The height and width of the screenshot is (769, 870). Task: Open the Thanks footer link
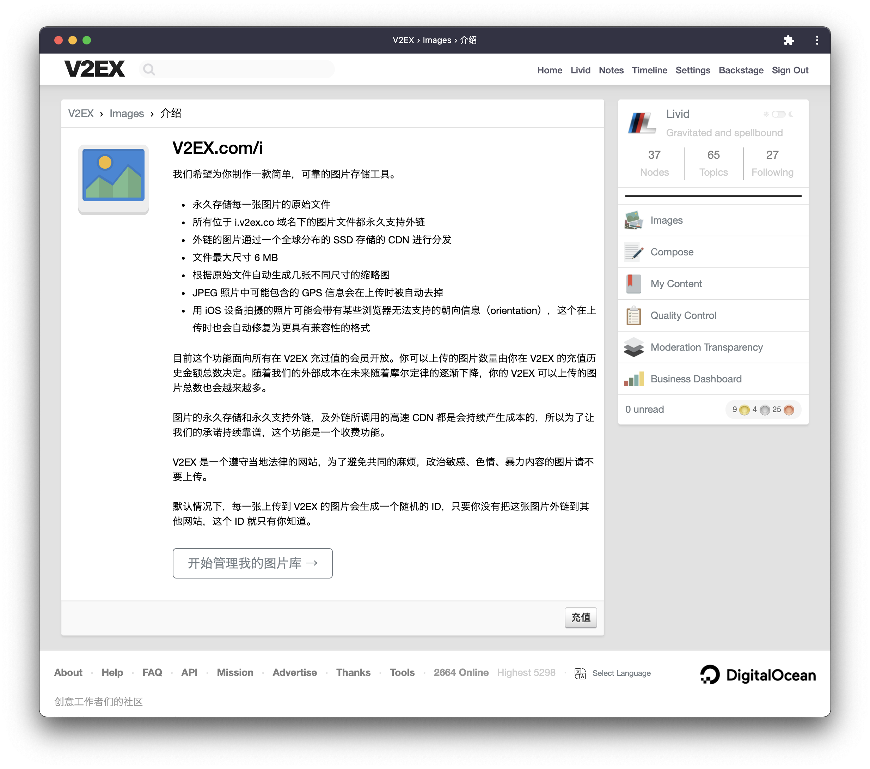(x=353, y=673)
